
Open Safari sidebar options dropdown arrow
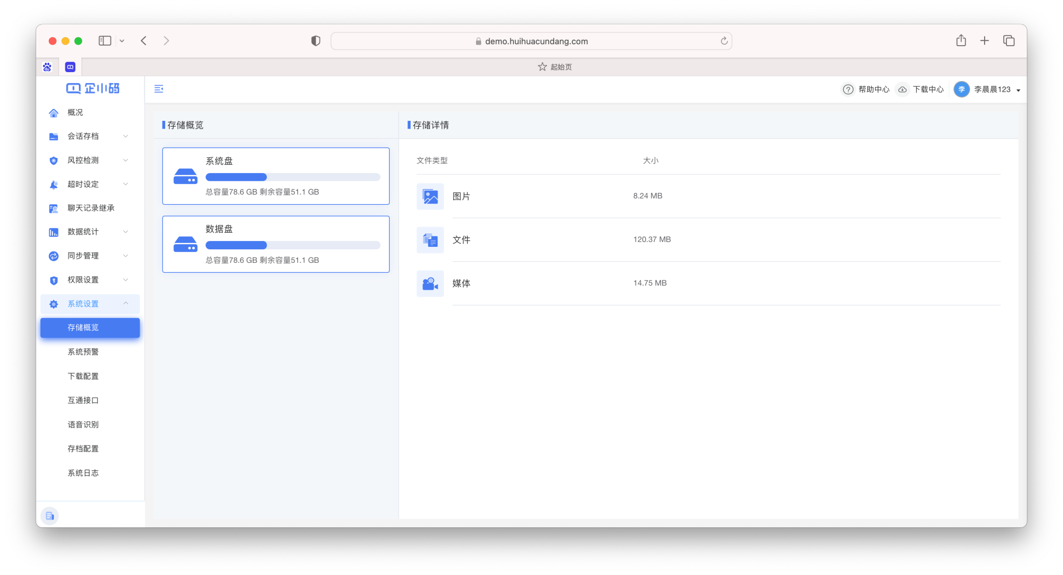[122, 41]
